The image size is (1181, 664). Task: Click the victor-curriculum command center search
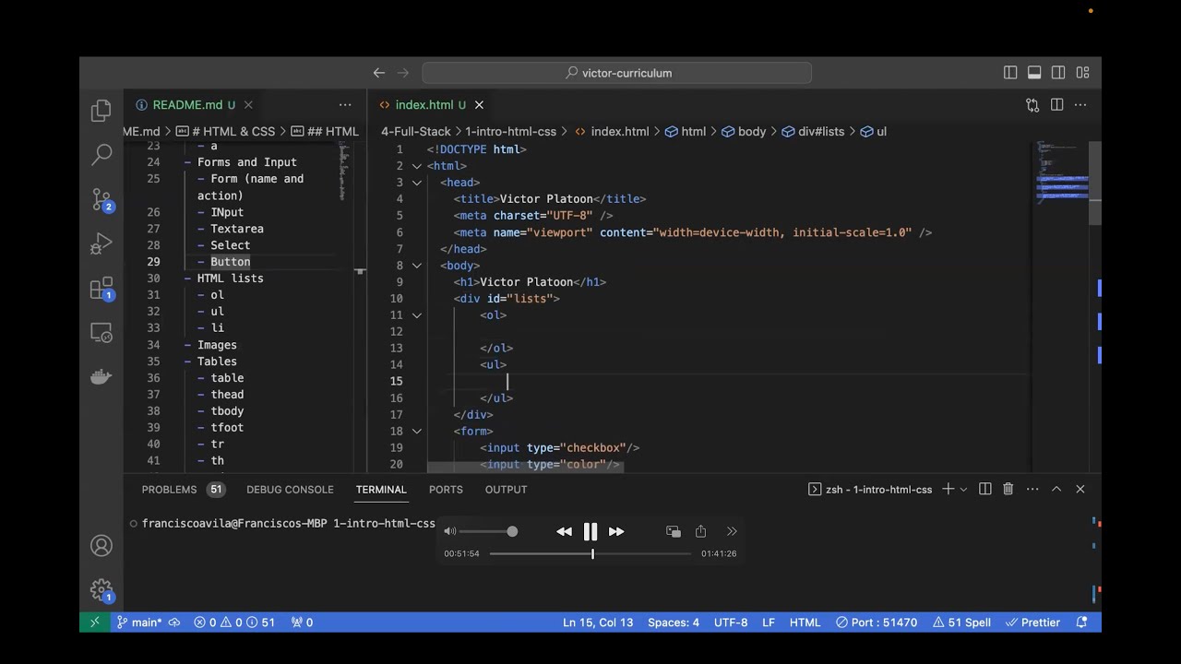(x=616, y=73)
